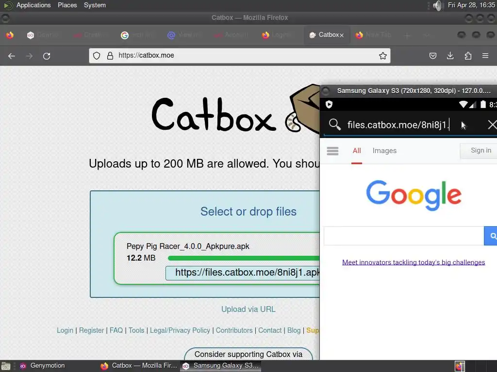Click the Android battery status icon

pos(483,105)
